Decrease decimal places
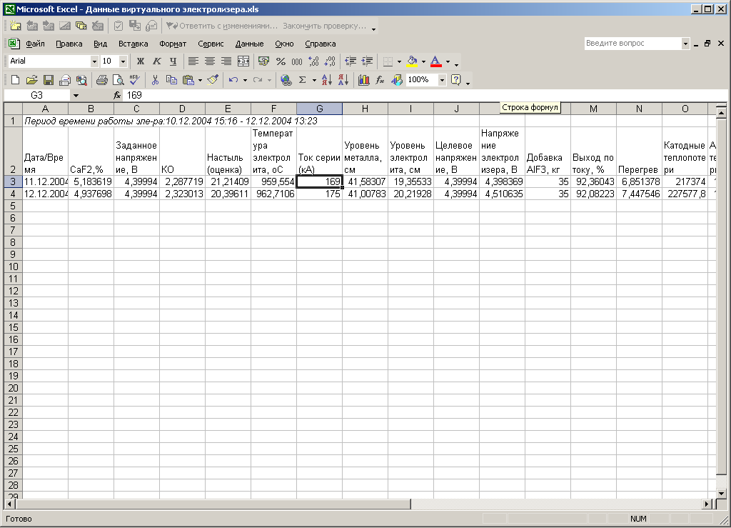This screenshot has width=731, height=528. [x=330, y=61]
